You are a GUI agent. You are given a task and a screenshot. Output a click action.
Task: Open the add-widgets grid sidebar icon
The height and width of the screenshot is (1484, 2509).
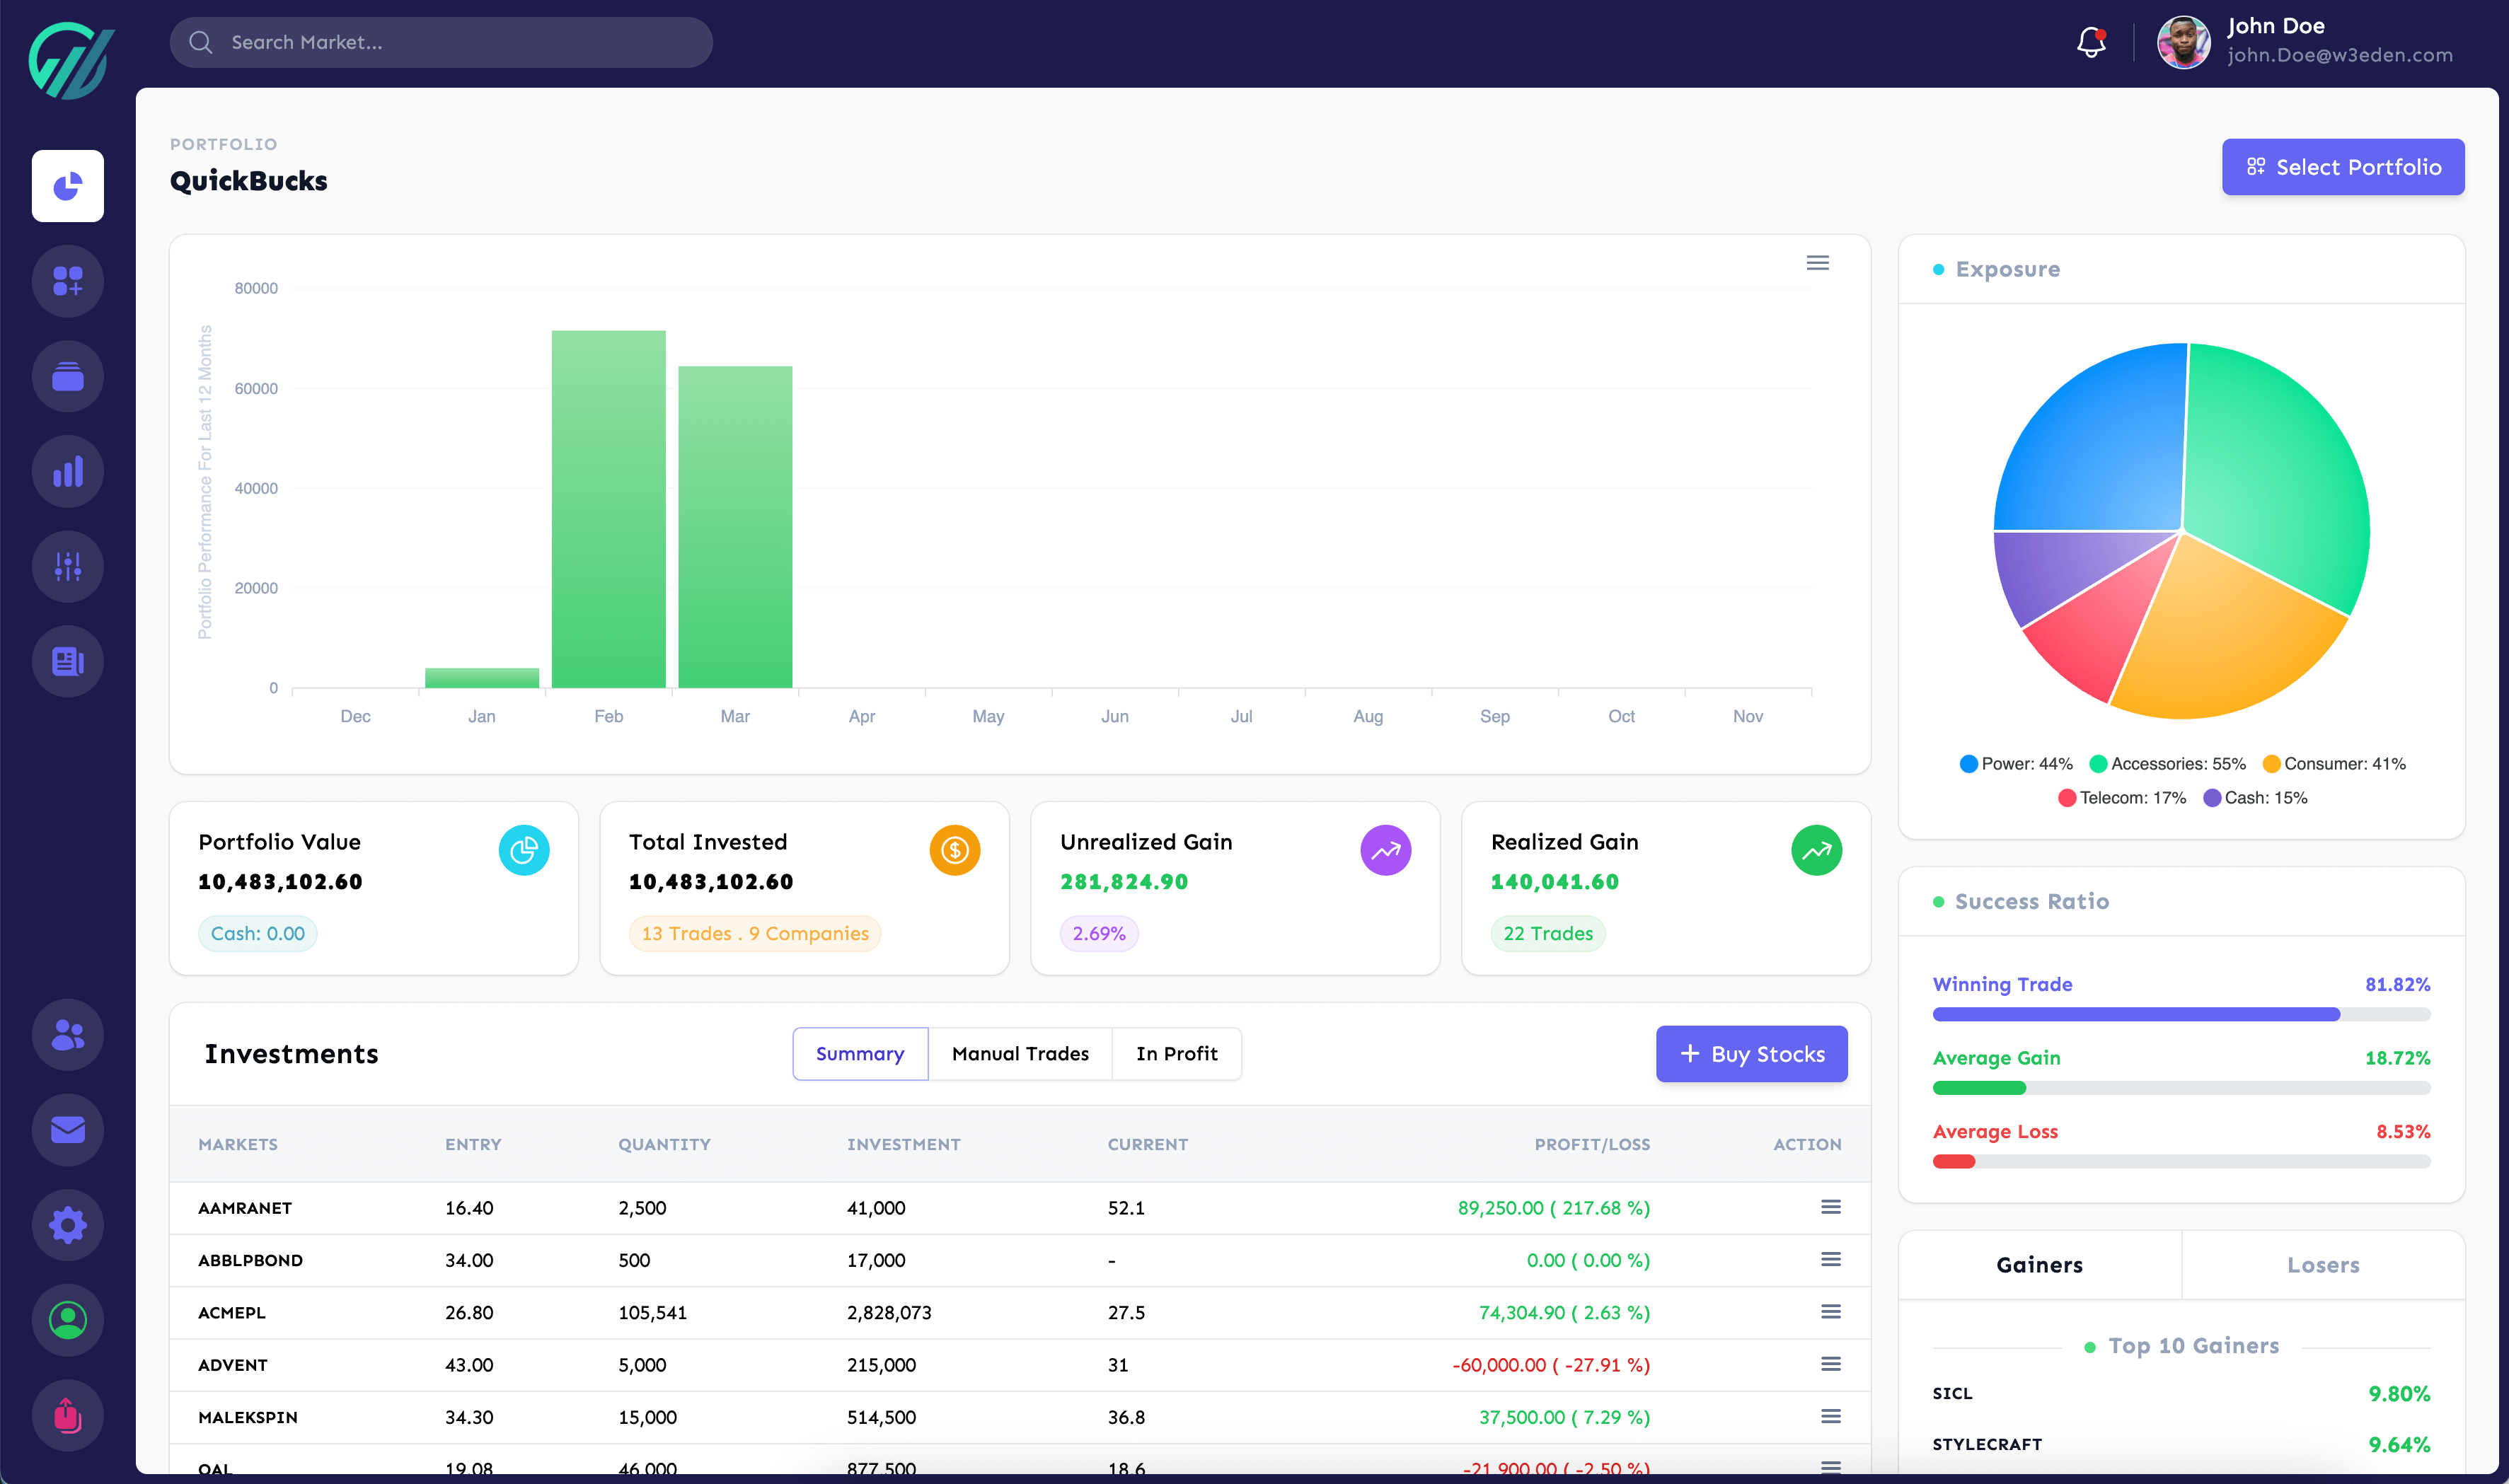[67, 281]
